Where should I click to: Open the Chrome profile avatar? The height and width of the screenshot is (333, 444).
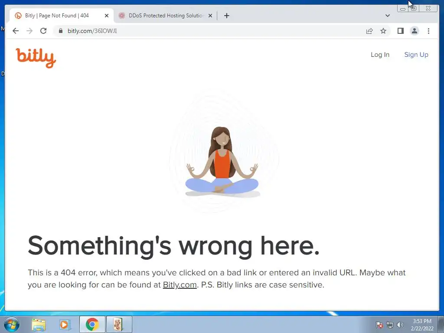tap(414, 31)
